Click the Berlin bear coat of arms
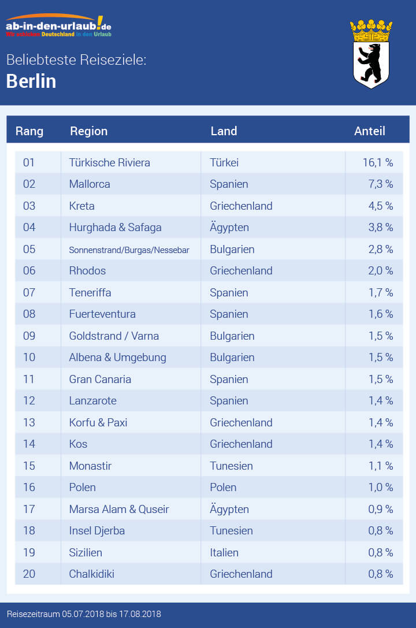The height and width of the screenshot is (628, 416). (370, 54)
